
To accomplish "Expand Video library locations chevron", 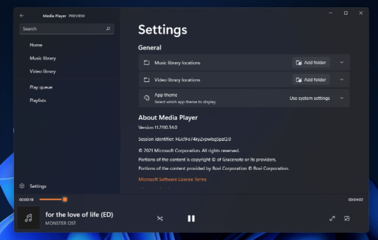I will (341, 80).
